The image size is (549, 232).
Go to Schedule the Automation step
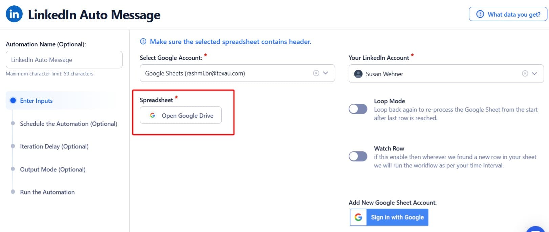pos(68,124)
